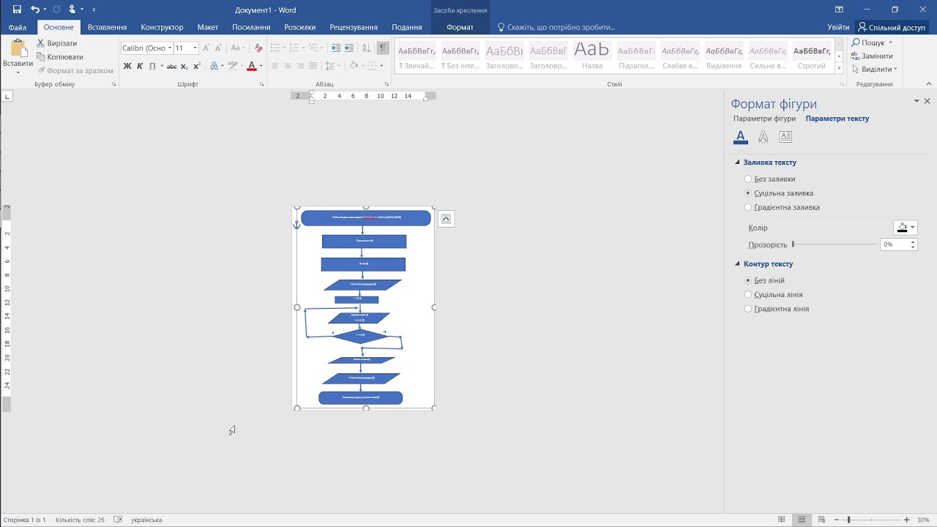Click the Увійти sign-in button
This screenshot has height=527, width=937.
838,27
